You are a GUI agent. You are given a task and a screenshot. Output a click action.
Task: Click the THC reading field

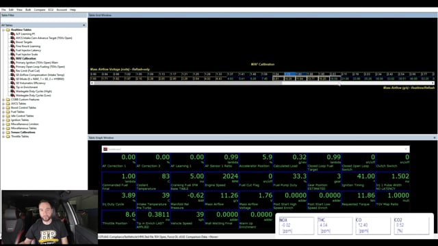tap(335, 225)
